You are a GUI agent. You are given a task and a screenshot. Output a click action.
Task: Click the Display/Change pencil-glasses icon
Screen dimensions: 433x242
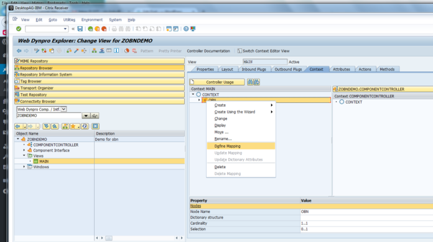(37, 51)
